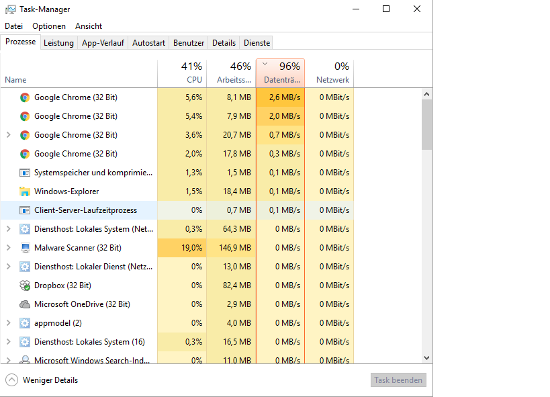Image resolution: width=550 pixels, height=397 pixels.
Task: Click the appmodel (2) gear icon
Action: click(x=25, y=323)
